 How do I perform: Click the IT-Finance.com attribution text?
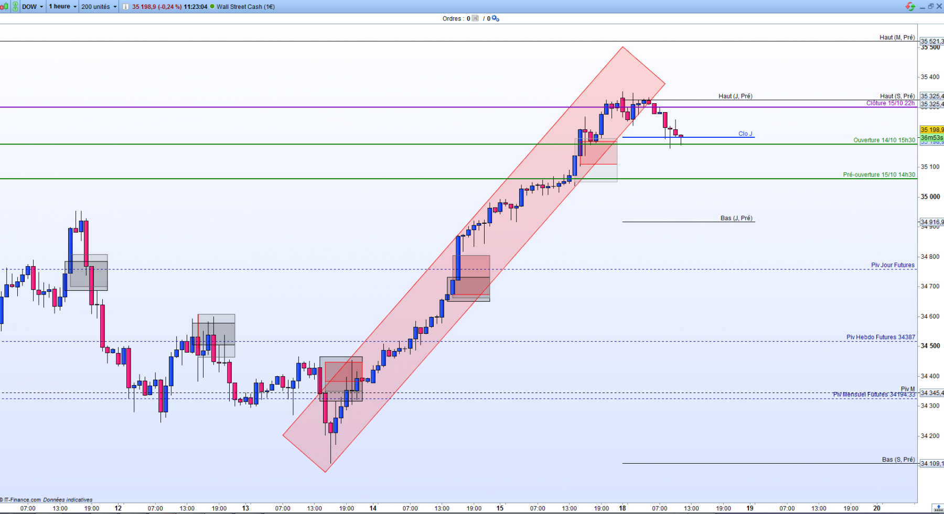click(21, 500)
